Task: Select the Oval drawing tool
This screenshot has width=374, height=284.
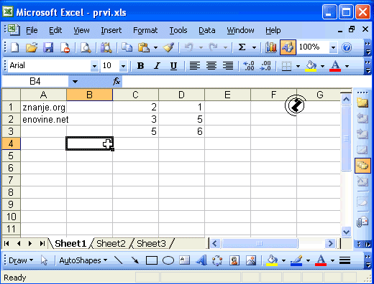Action: click(x=168, y=260)
